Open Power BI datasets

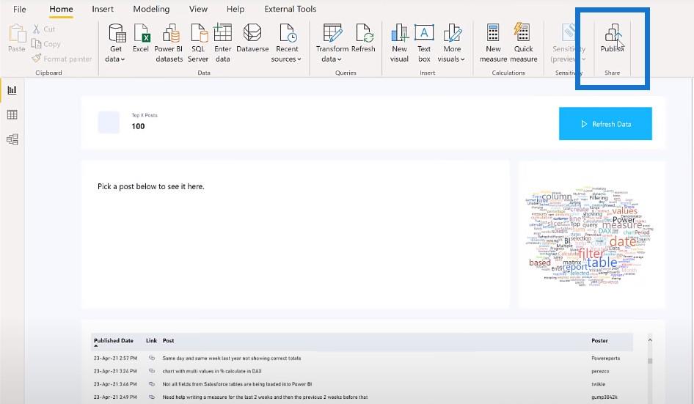pyautogui.click(x=169, y=43)
